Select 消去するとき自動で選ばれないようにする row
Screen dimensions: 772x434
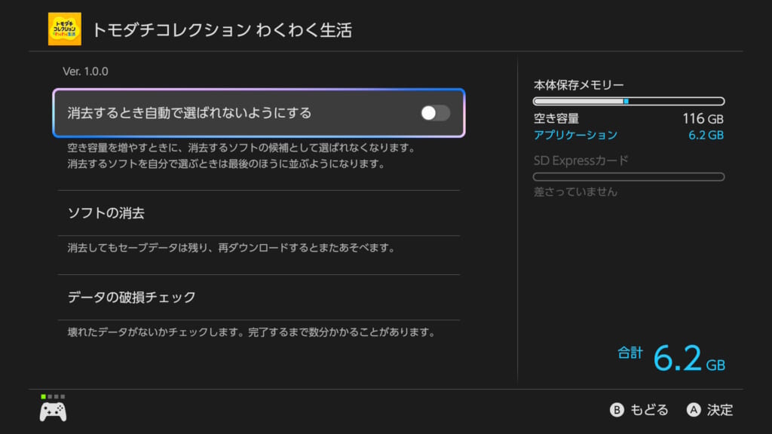pyautogui.click(x=226, y=113)
